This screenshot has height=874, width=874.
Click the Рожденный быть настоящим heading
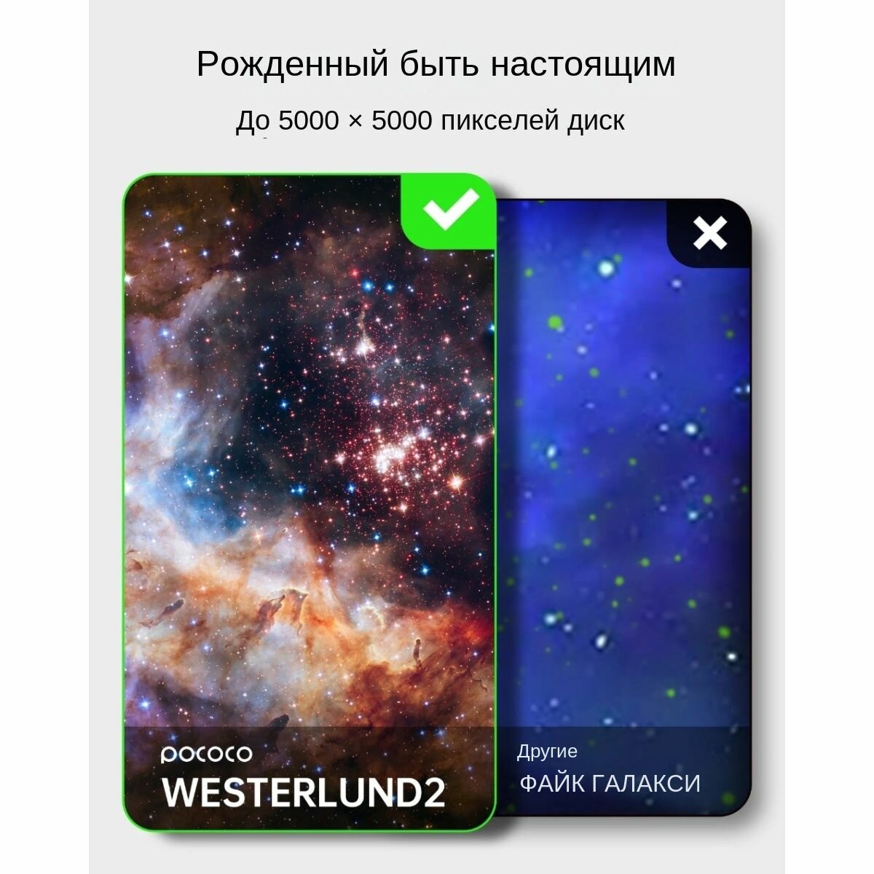(x=436, y=65)
